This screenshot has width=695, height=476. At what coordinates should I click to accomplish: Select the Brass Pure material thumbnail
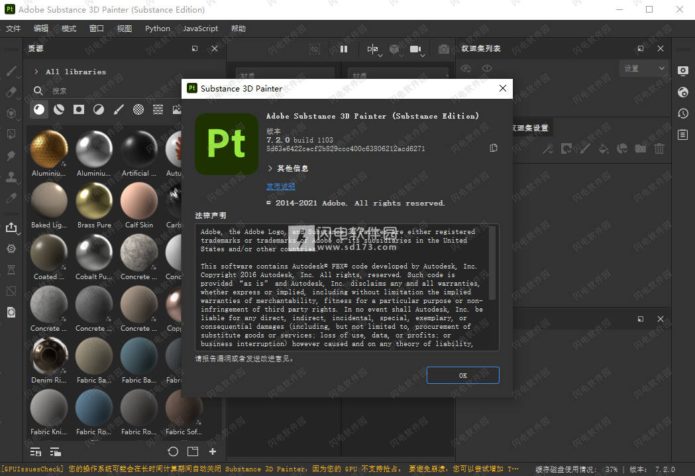94,206
